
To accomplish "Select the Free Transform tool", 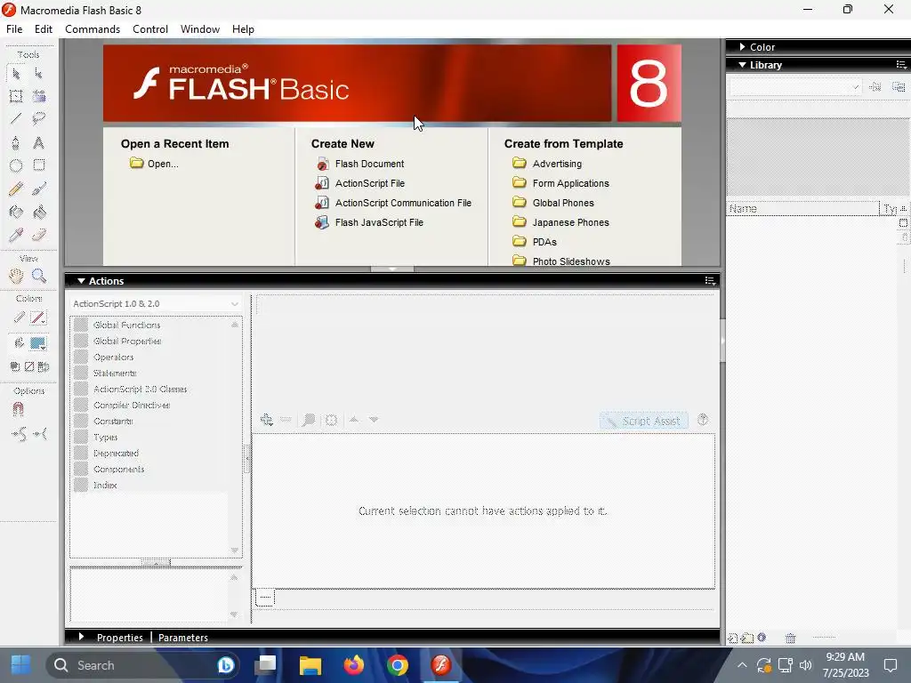I will coord(16,96).
